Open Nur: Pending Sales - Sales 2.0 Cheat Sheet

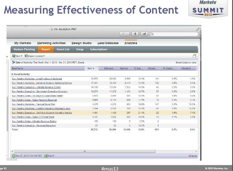(33, 117)
